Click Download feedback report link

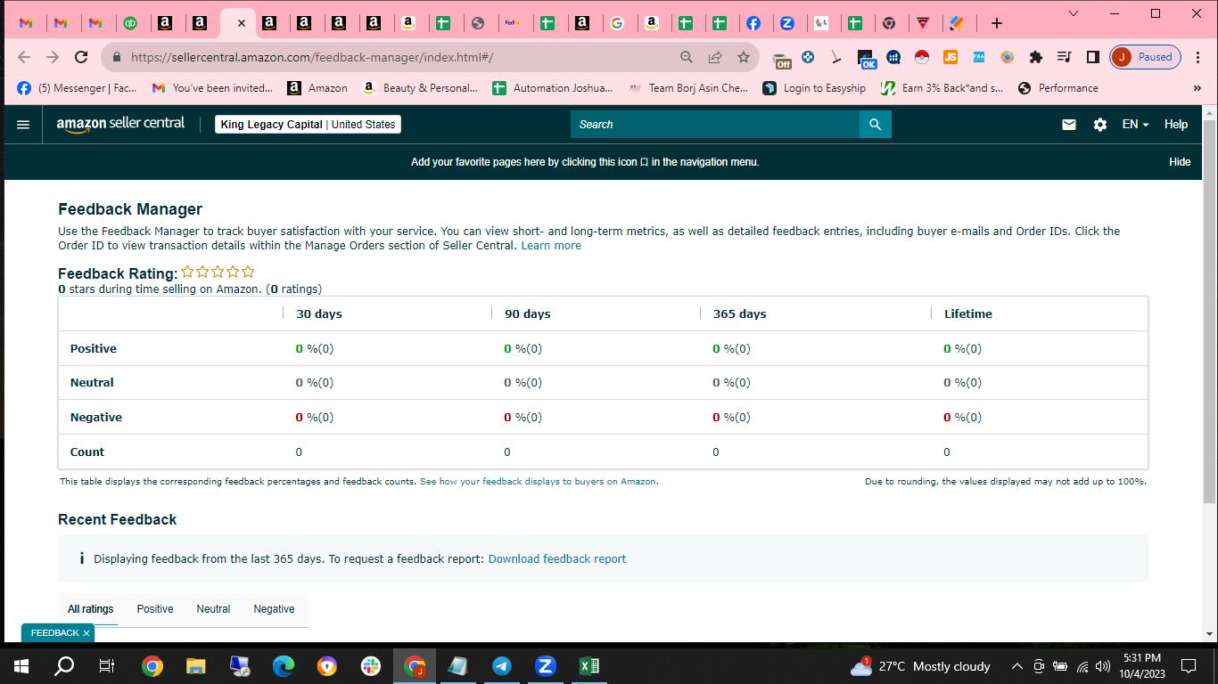click(557, 559)
